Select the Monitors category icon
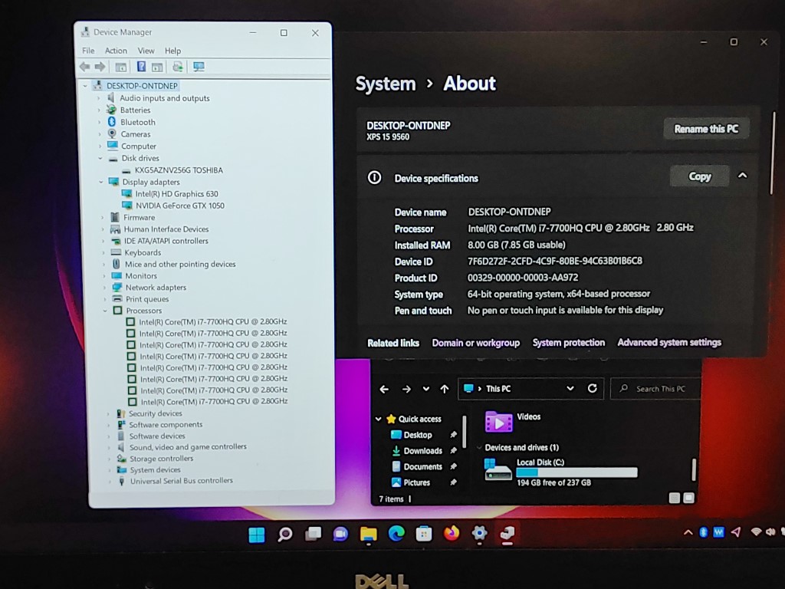The image size is (785, 589). pyautogui.click(x=117, y=275)
